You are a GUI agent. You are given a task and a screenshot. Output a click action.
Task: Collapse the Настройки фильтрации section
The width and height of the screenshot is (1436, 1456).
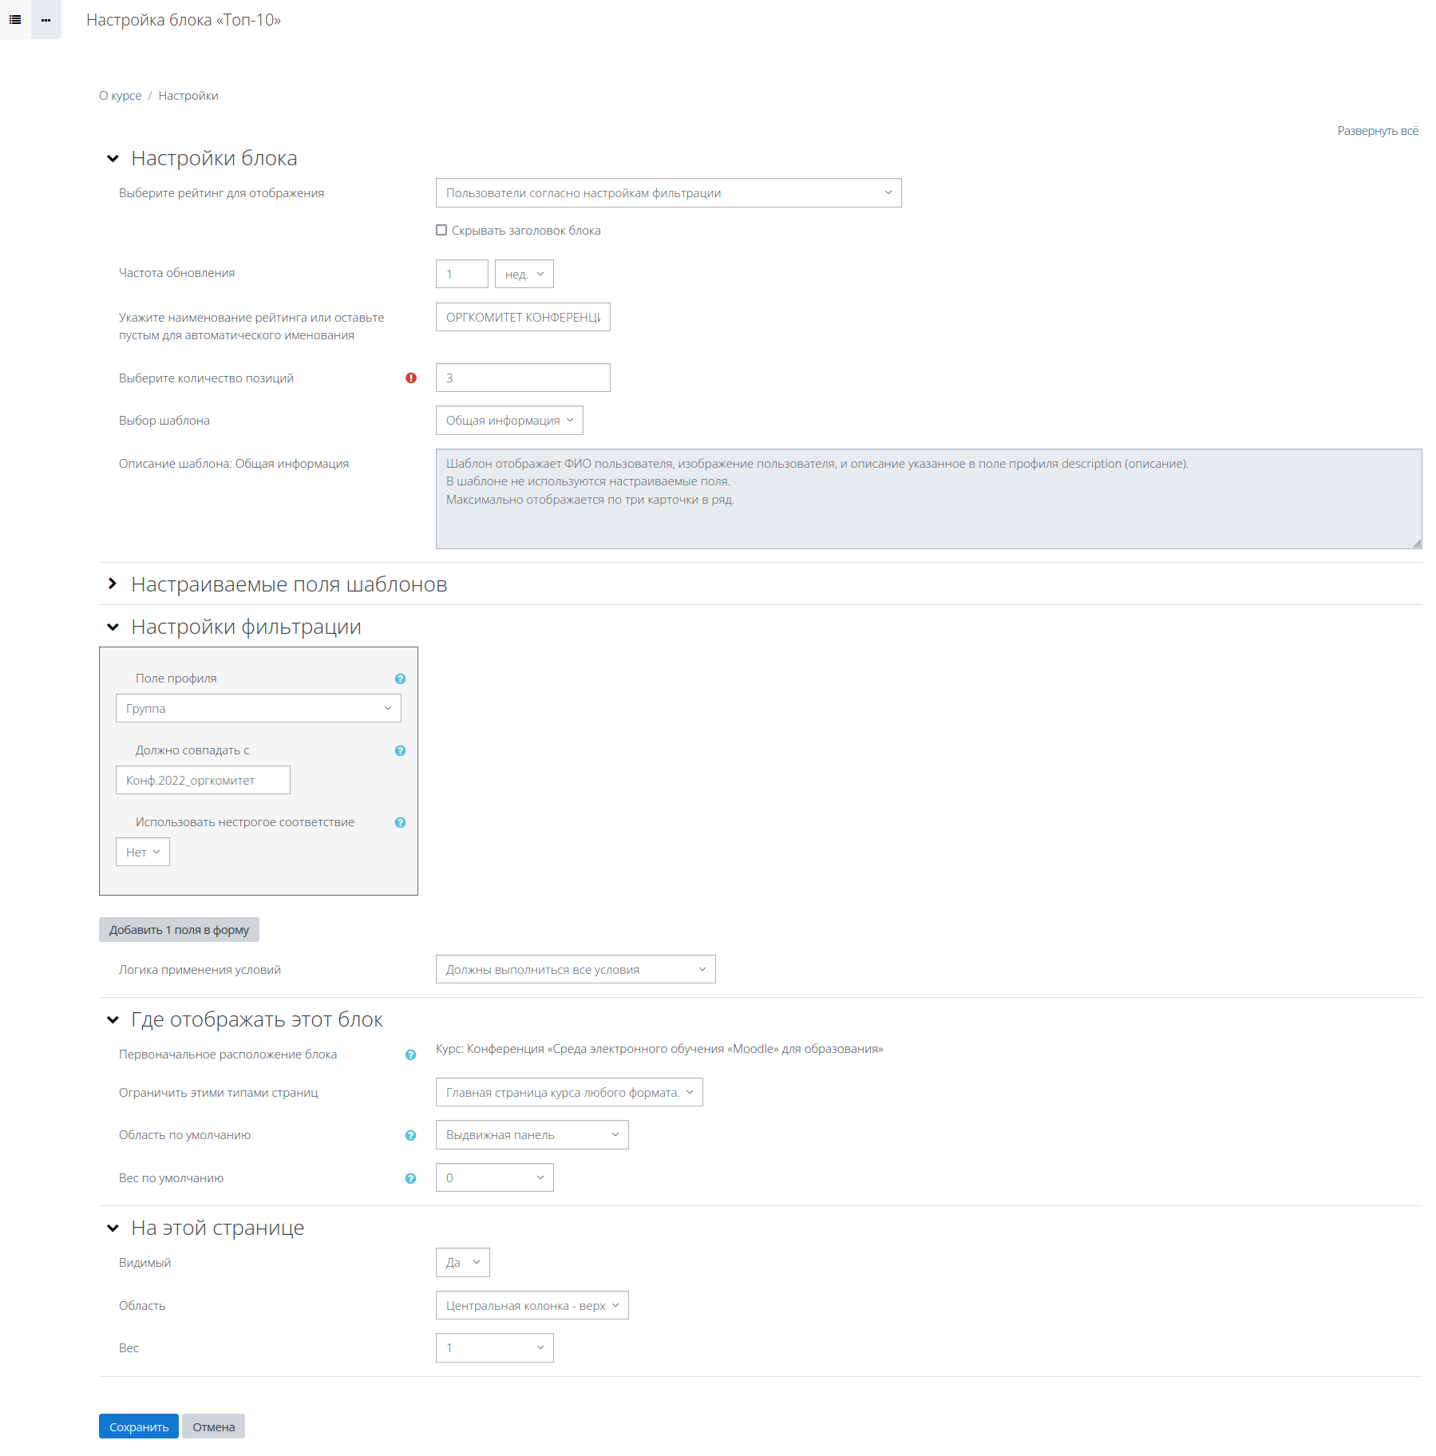click(113, 627)
